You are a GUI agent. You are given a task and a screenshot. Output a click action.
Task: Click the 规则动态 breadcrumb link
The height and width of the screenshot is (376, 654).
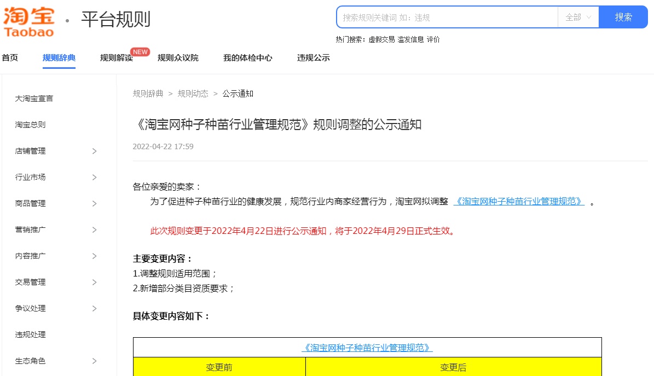point(193,93)
